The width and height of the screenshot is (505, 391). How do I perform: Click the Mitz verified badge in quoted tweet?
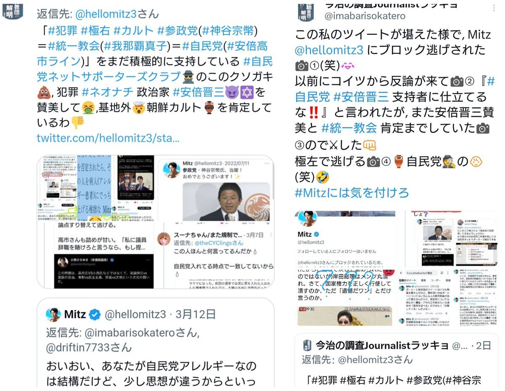[95, 314]
